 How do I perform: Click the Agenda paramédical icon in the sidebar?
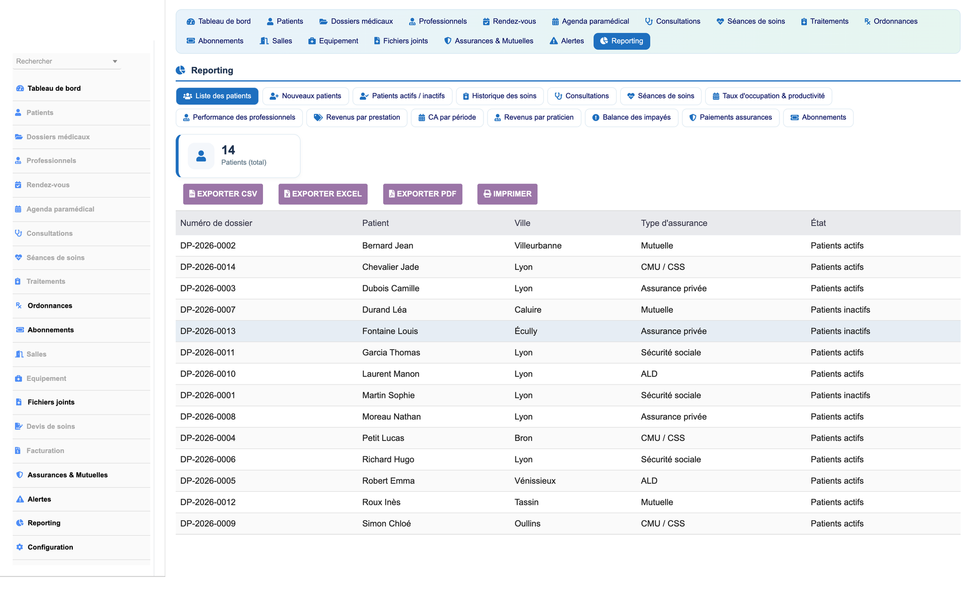pos(18,209)
